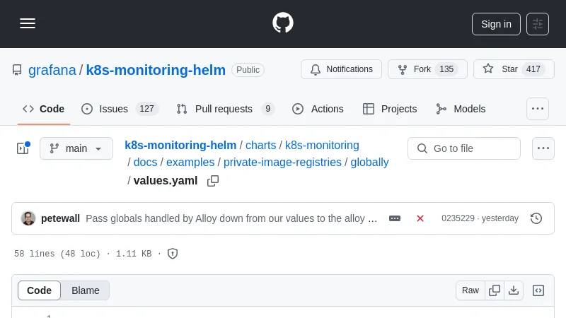Open the main branch dropdown
Viewport: 566px width, 318px height.
76,148
